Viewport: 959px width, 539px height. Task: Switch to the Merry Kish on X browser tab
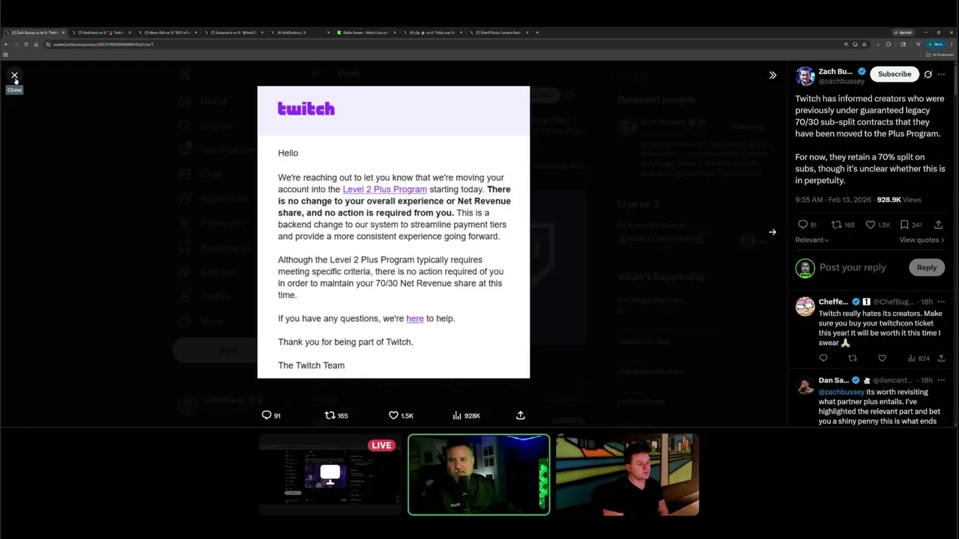click(x=169, y=32)
